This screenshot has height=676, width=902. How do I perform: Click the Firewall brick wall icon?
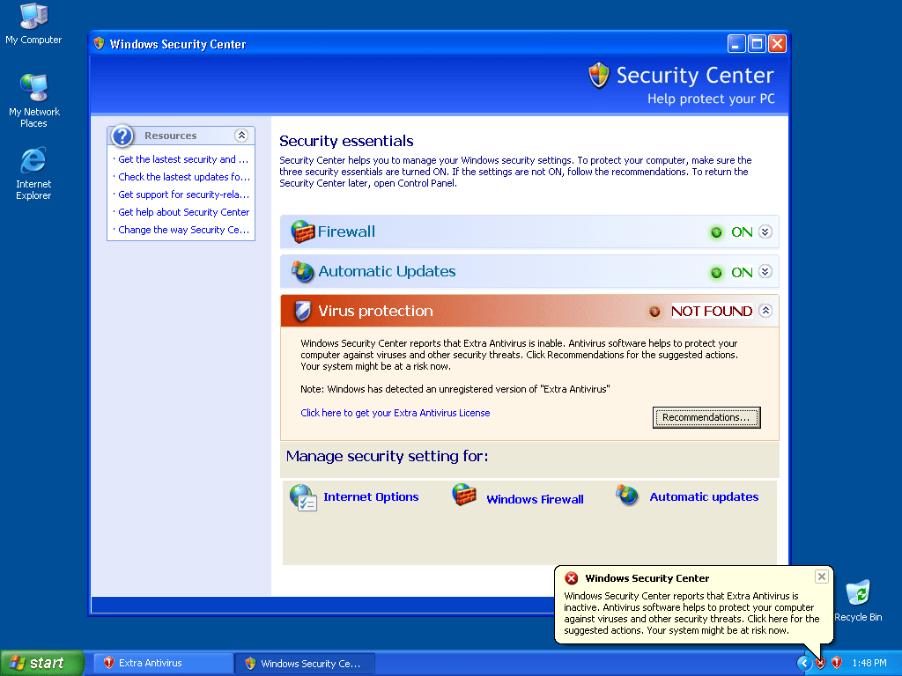pos(303,231)
